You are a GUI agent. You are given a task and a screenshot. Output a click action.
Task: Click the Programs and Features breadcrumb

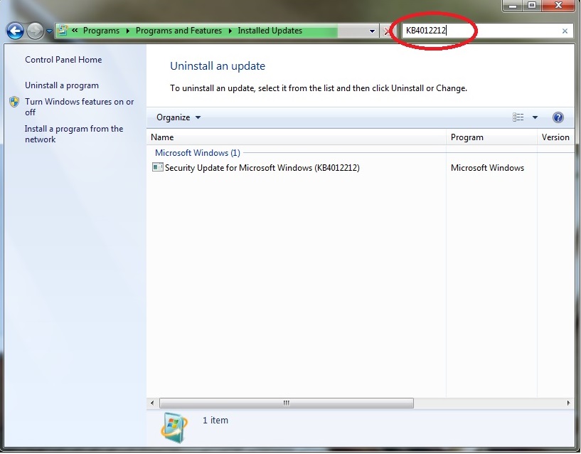click(x=178, y=31)
